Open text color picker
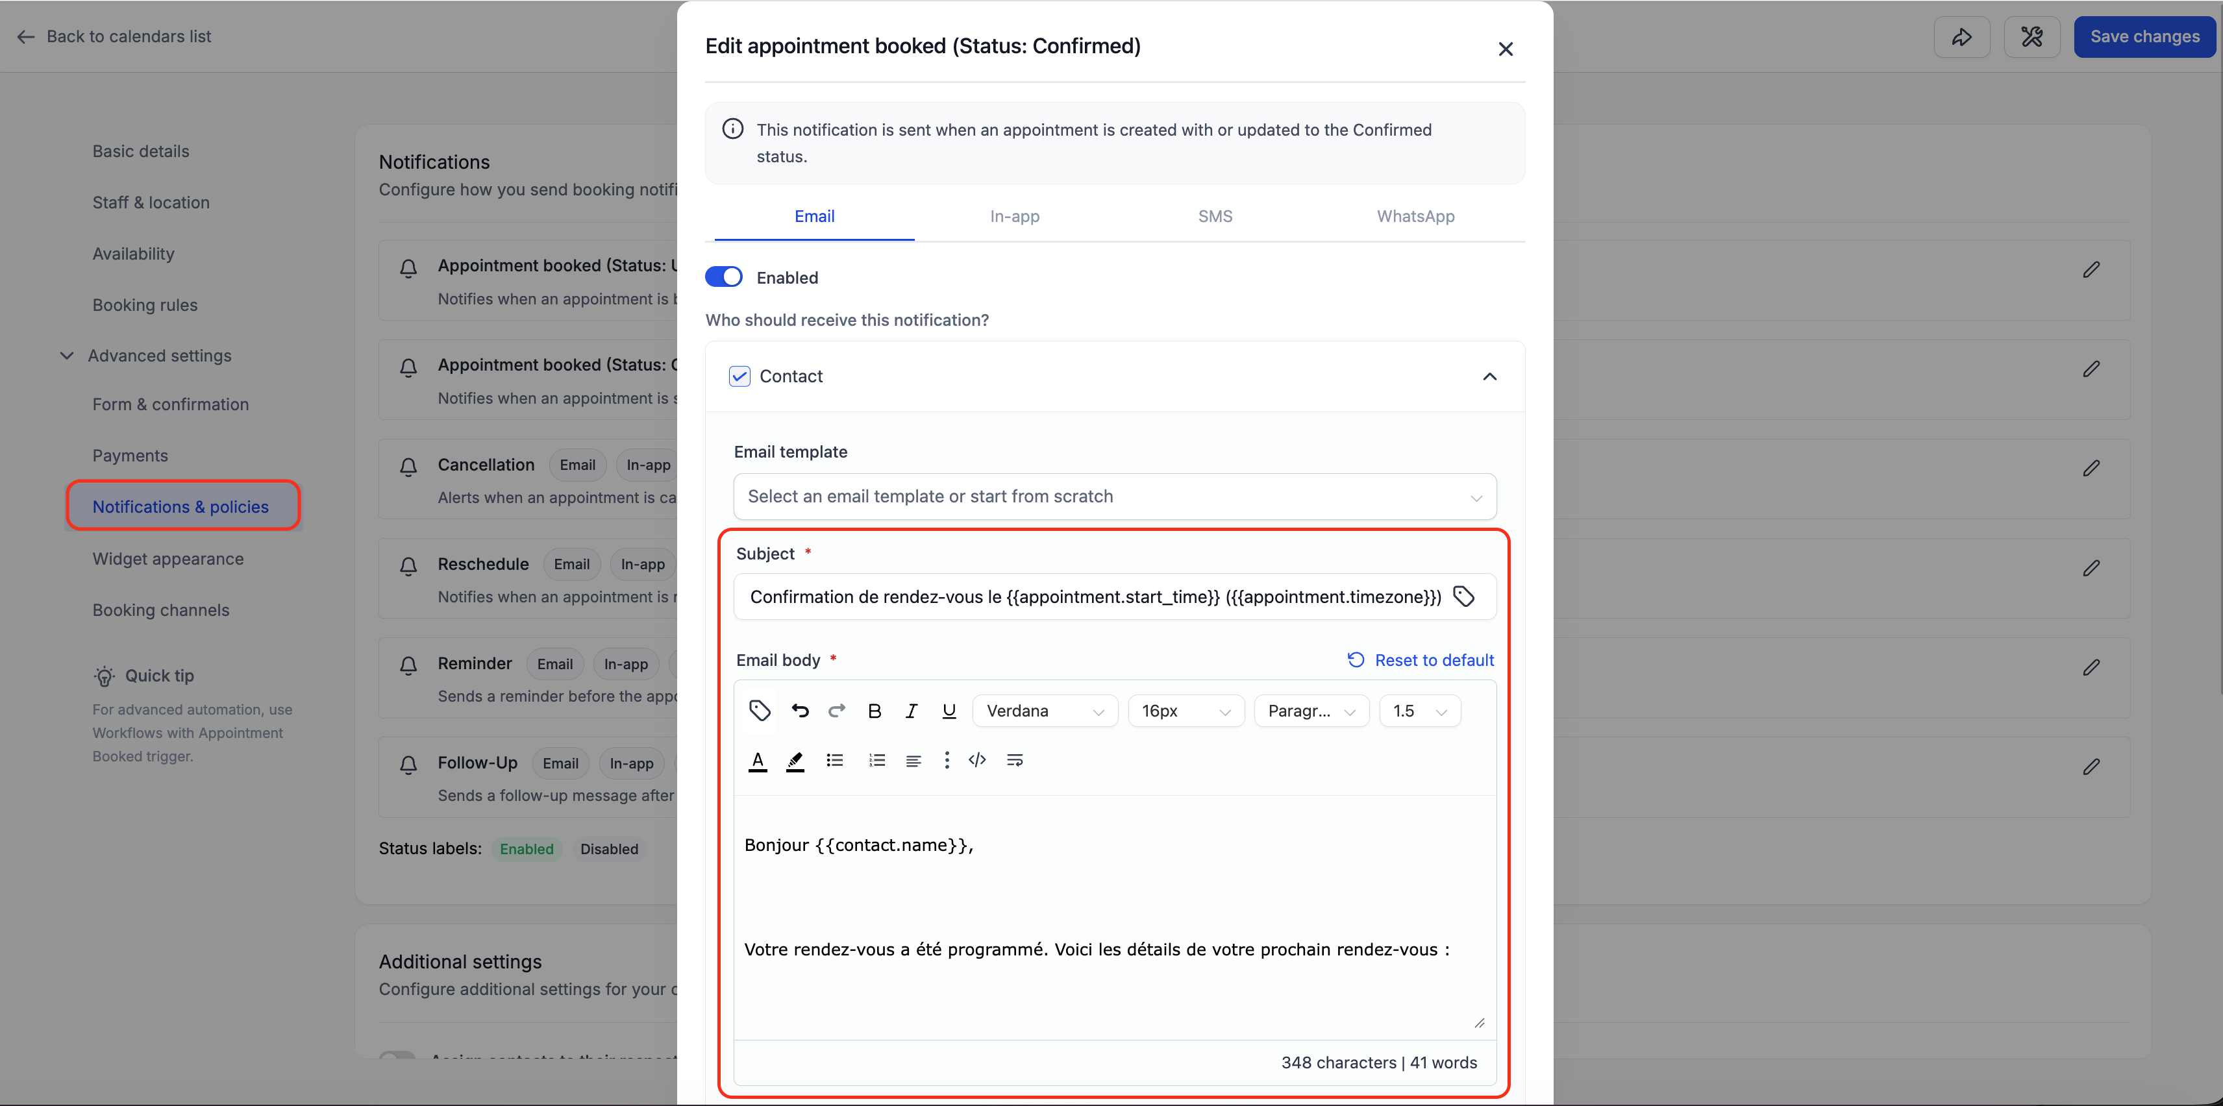This screenshot has height=1106, width=2223. tap(758, 761)
